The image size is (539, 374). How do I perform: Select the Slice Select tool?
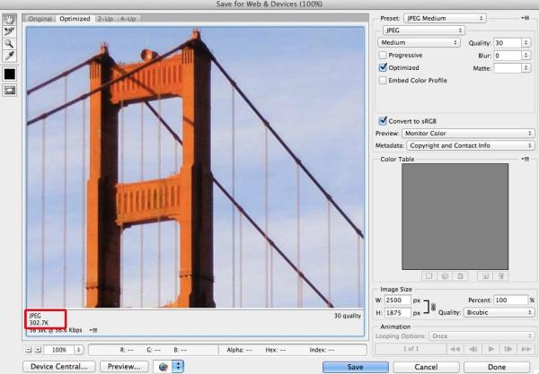click(10, 30)
